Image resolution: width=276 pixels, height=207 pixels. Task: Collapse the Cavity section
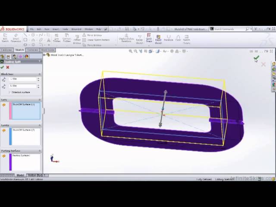click(x=40, y=125)
